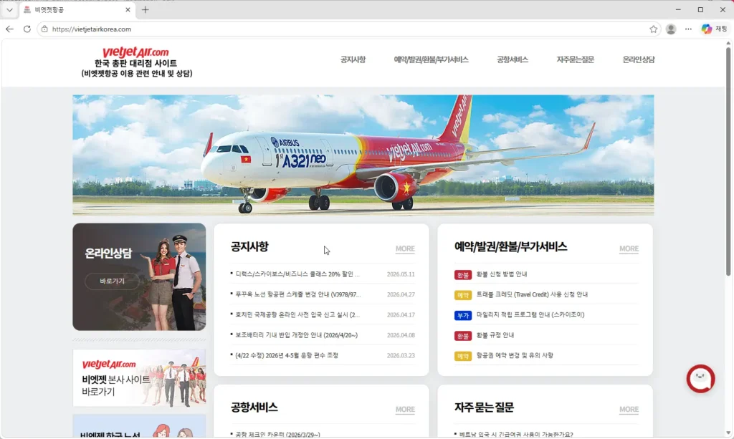
Task: Click the 공지사항 section heading
Action: [x=249, y=247]
